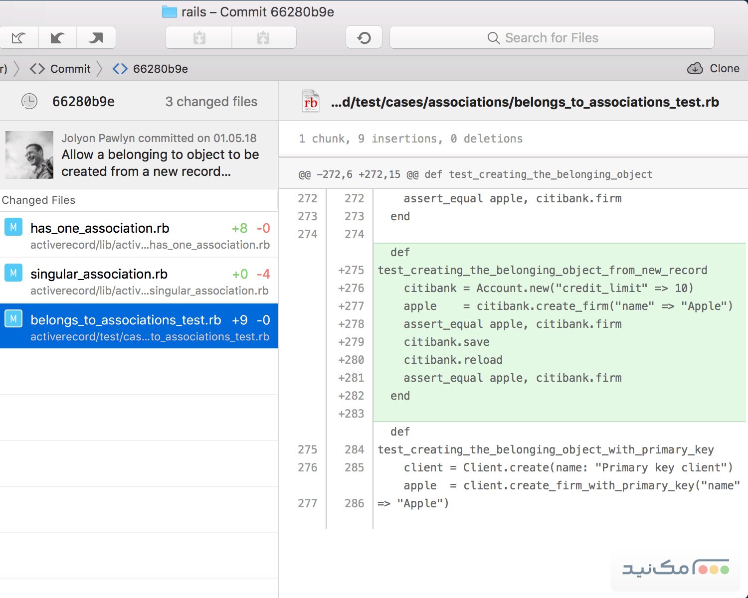Click Jolyon Pawlyn's avatar photo

(x=29, y=155)
